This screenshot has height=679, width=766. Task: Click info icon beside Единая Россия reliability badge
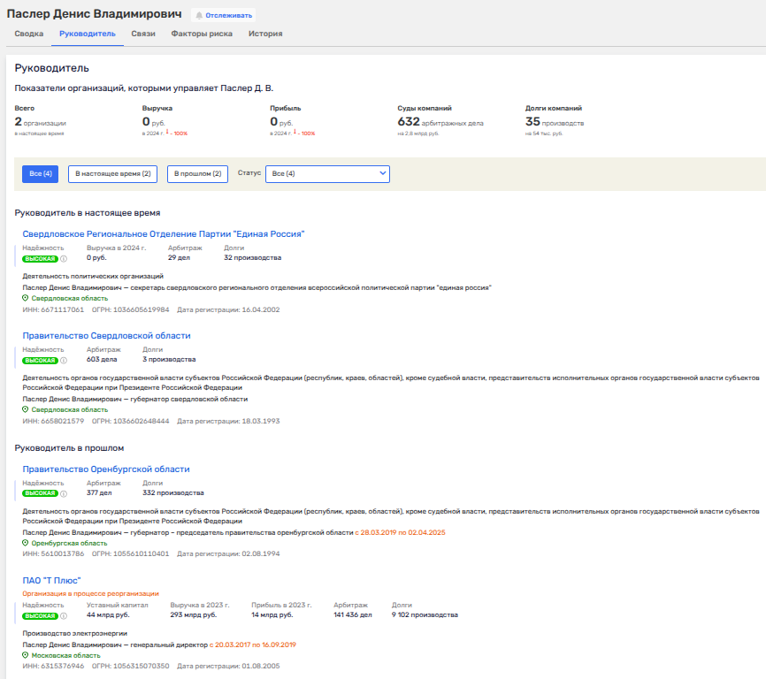point(64,259)
